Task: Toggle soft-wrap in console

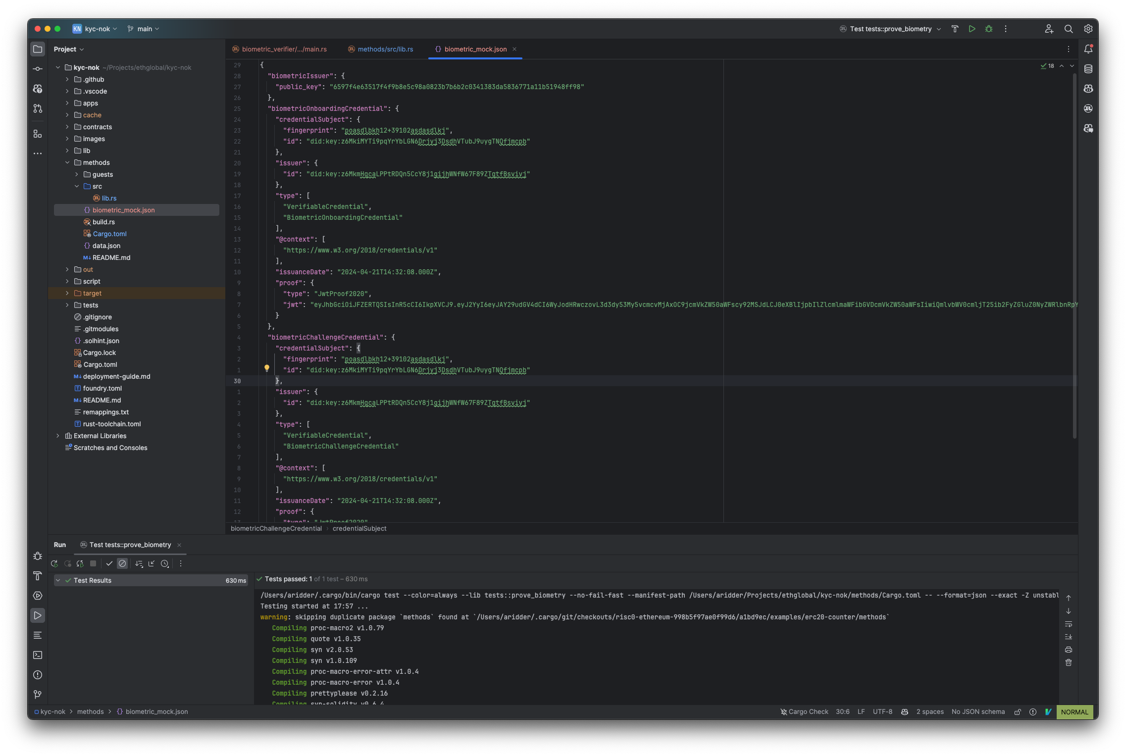Action: [x=1069, y=624]
